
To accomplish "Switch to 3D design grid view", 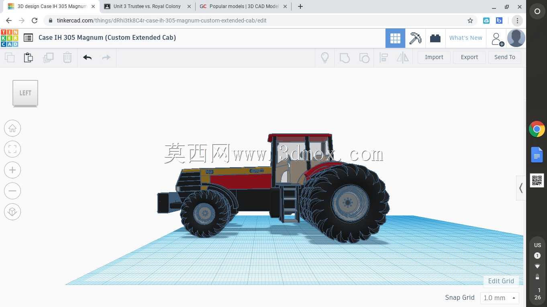I will (395, 38).
